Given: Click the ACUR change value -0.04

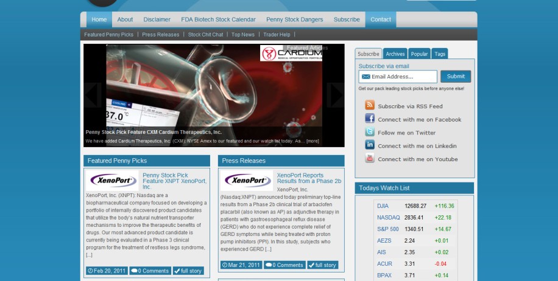Looking at the screenshot, I should point(440,263).
